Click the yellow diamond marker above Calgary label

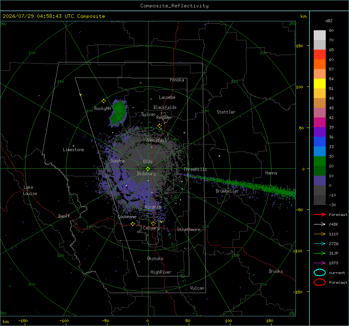153,223
